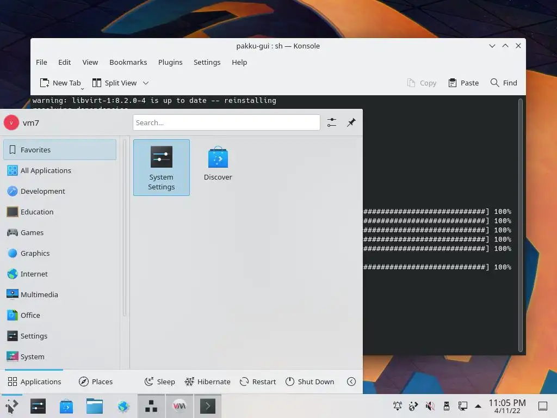Focus the launcher Search field
Viewport: 557px width, 418px height.
[x=226, y=122]
